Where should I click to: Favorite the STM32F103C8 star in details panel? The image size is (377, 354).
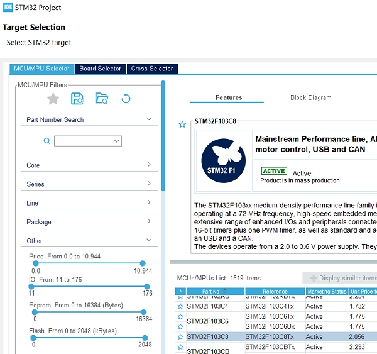pos(182,124)
